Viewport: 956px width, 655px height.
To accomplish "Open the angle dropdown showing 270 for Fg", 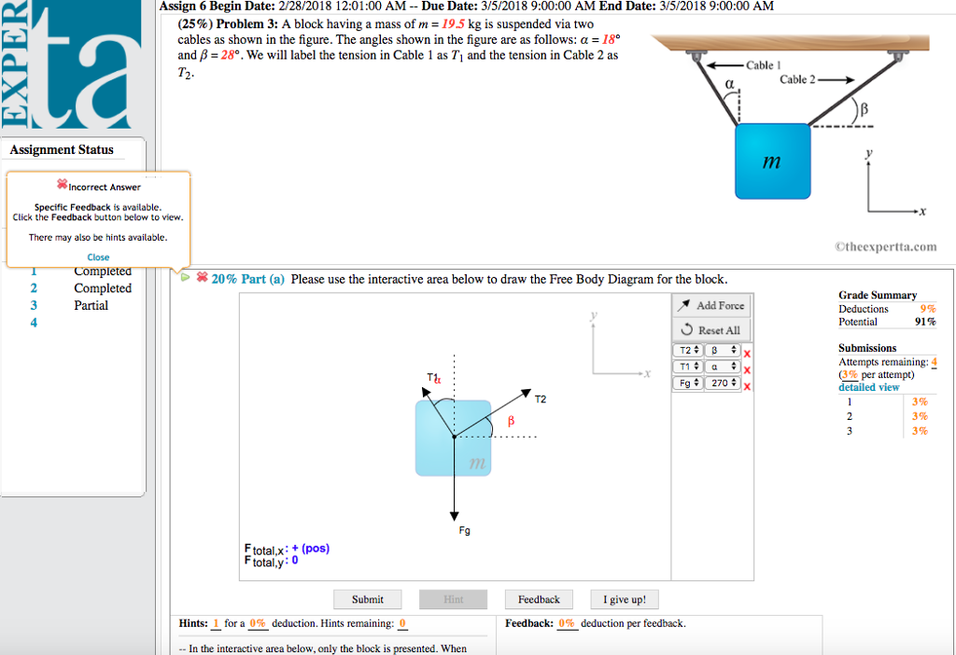I will 722,383.
